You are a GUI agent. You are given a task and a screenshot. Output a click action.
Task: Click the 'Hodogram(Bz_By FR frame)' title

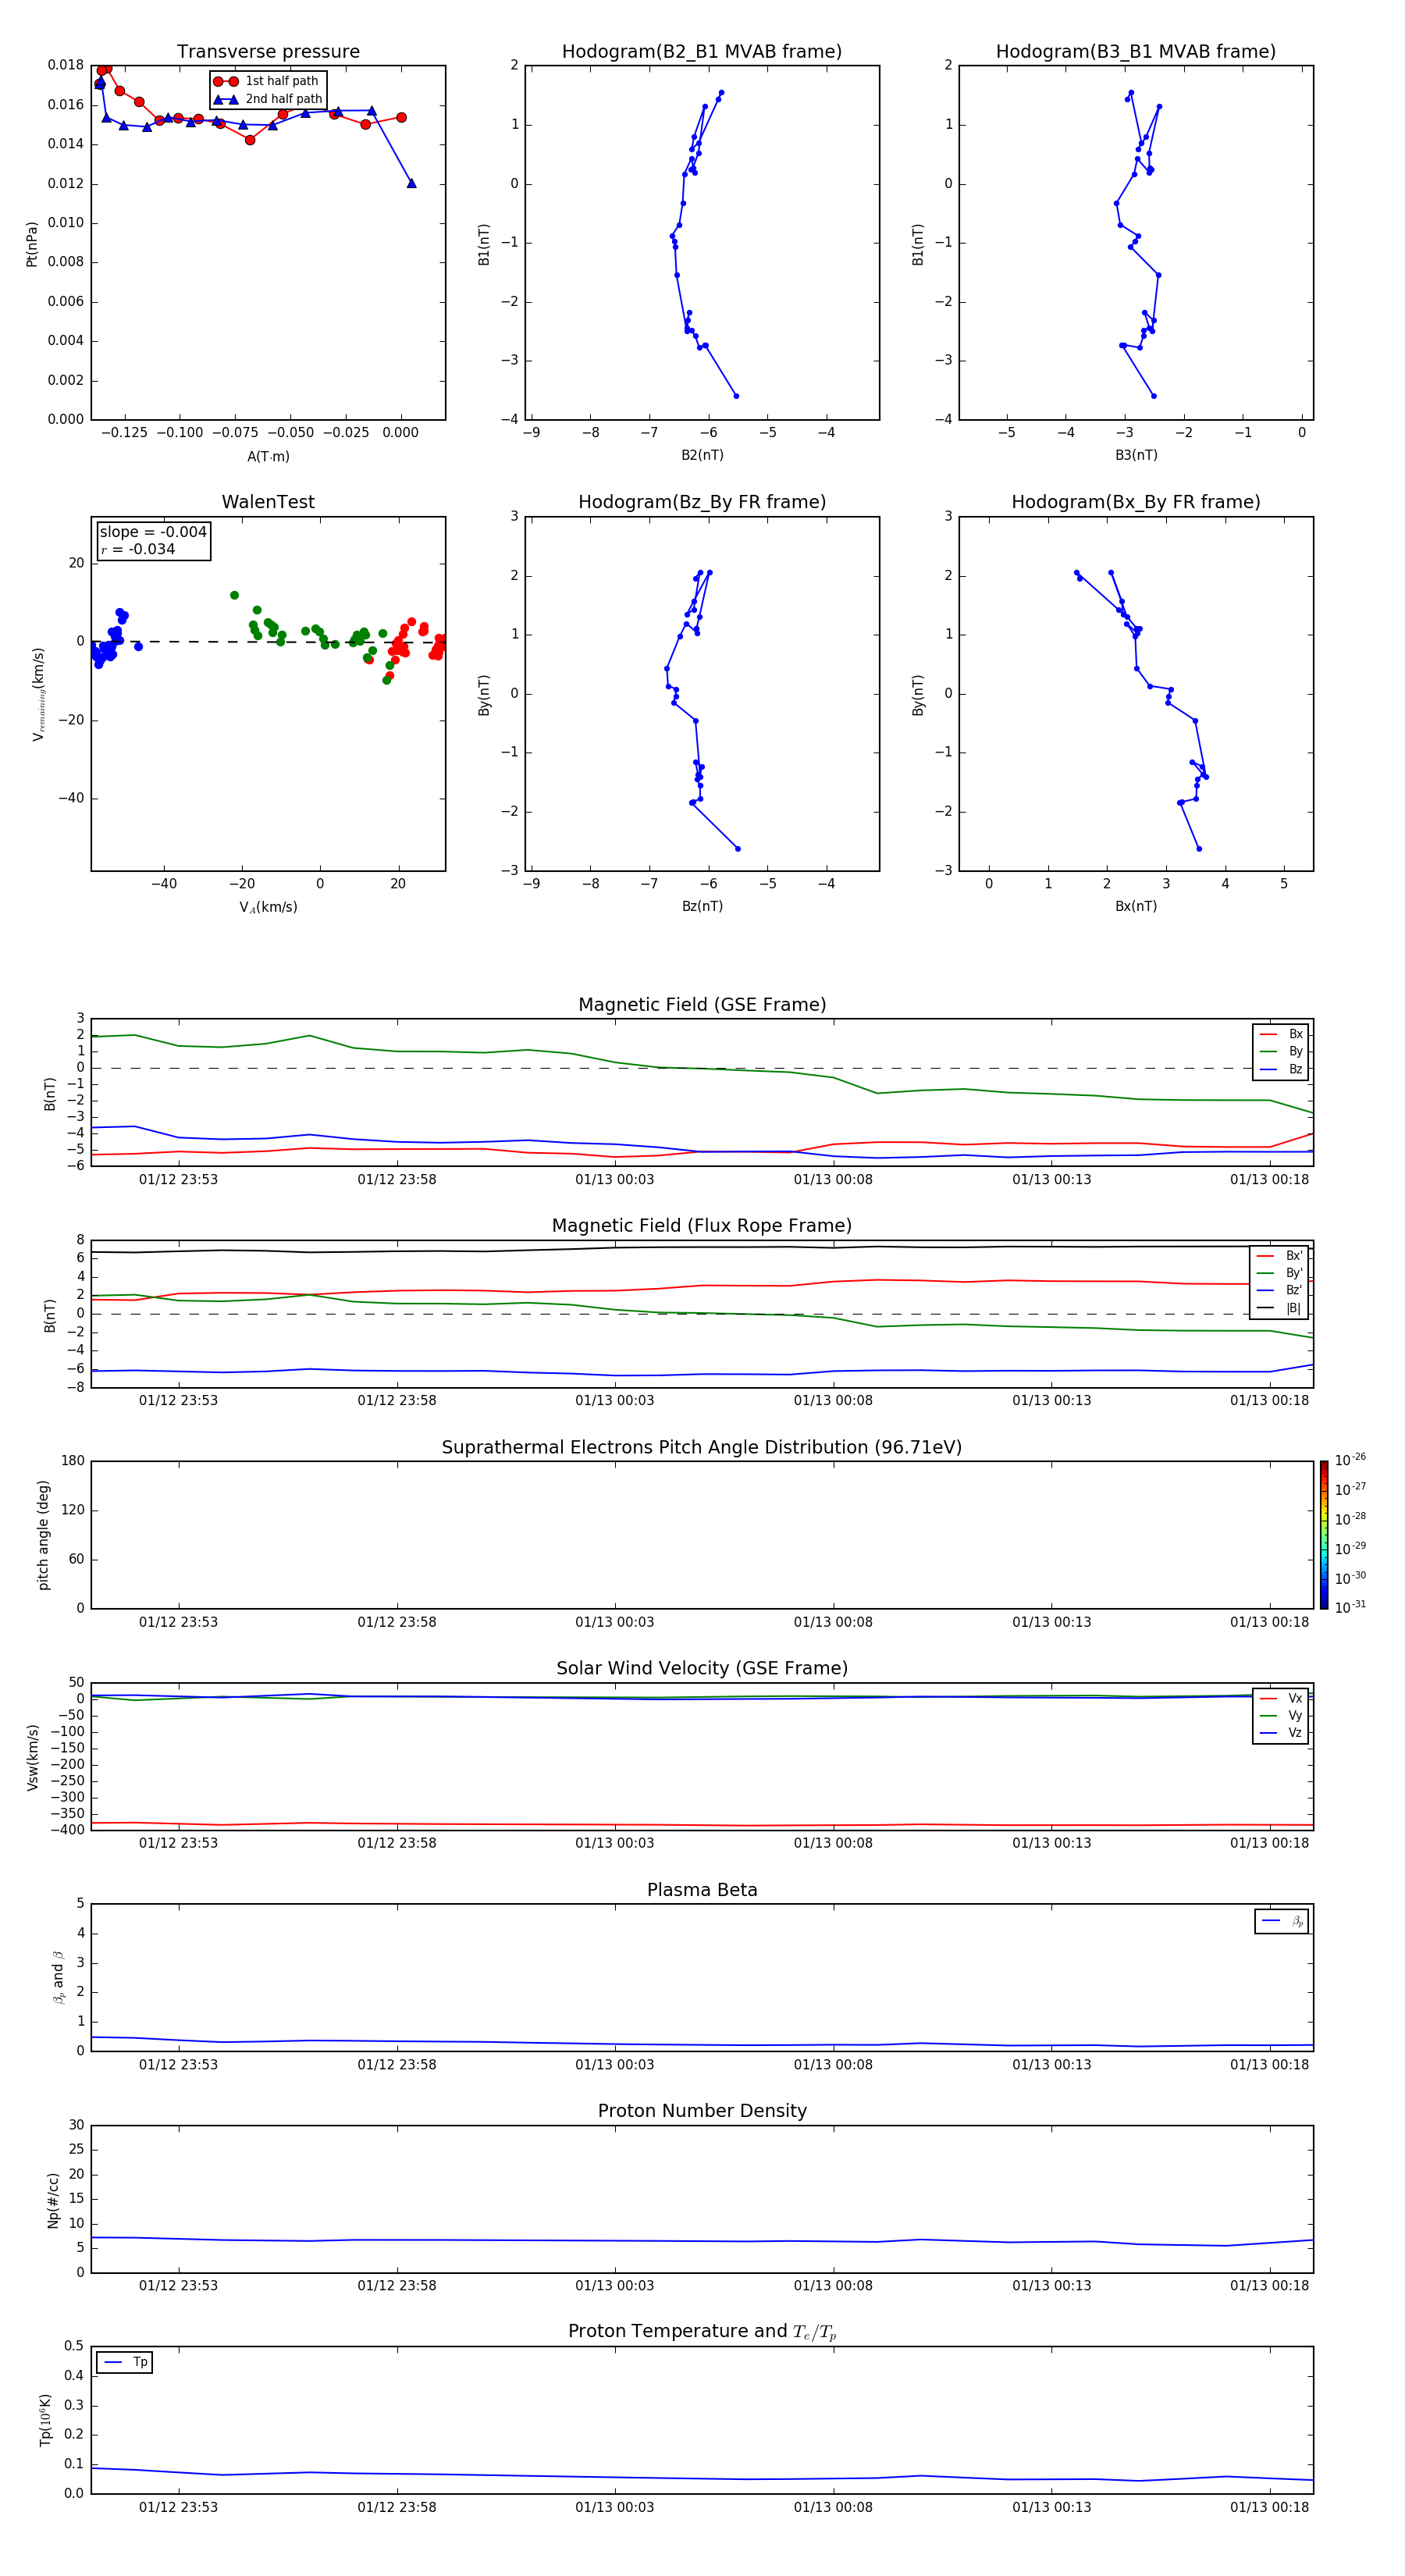(x=702, y=502)
